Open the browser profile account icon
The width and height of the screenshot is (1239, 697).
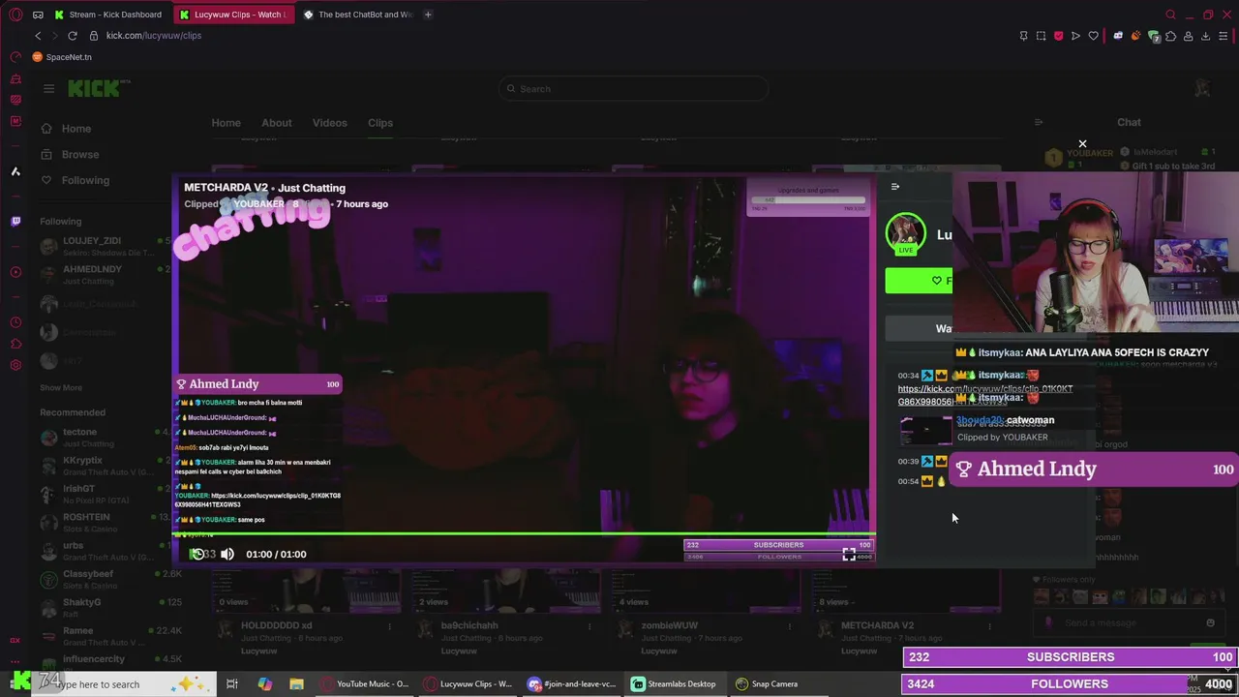[1188, 36]
